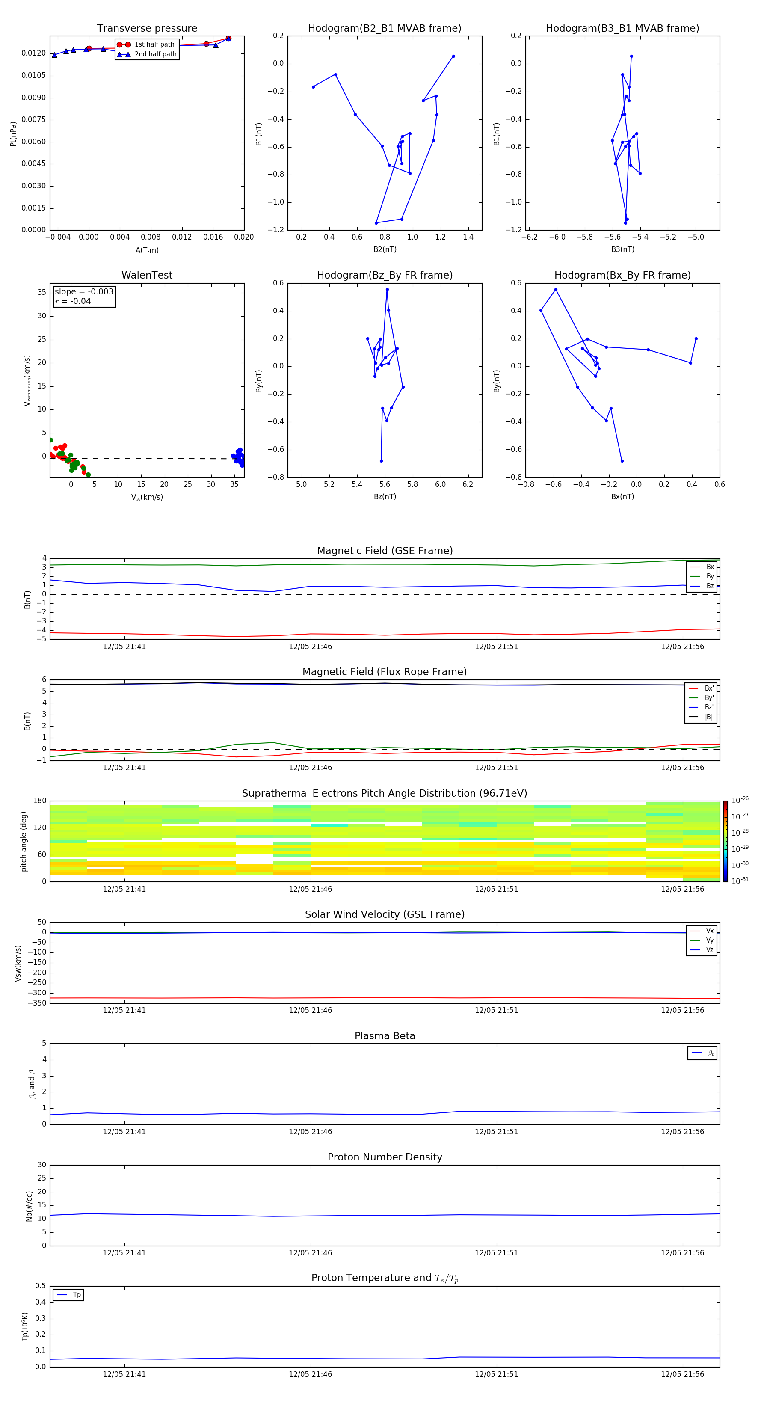This screenshot has height=1412, width=770.
Task: Click the 'r = -0.04' annotation
Action: 73,301
